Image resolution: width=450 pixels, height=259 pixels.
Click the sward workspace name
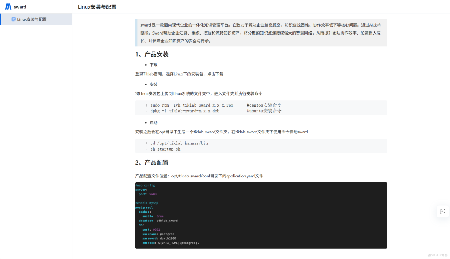pos(20,6)
